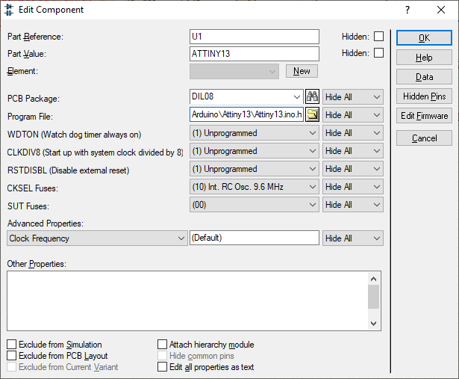Viewport: 459px width, 379px height.
Task: Tick Edit all properties as text
Action: 163,367
